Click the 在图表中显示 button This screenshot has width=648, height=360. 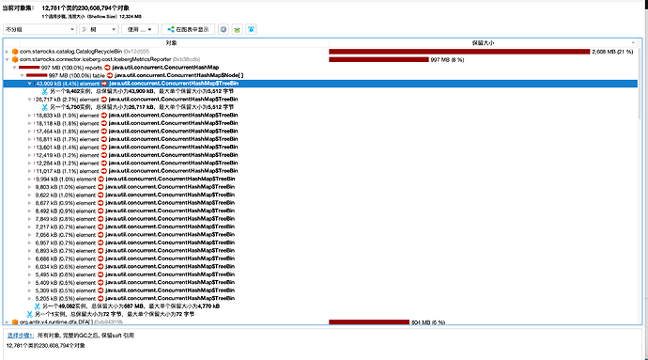tap(188, 29)
